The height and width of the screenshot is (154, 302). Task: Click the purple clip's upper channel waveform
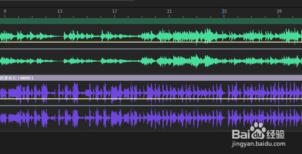[x=151, y=93]
